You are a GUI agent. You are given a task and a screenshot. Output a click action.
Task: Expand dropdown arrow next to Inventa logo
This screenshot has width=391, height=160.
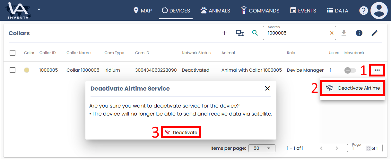(x=39, y=9)
